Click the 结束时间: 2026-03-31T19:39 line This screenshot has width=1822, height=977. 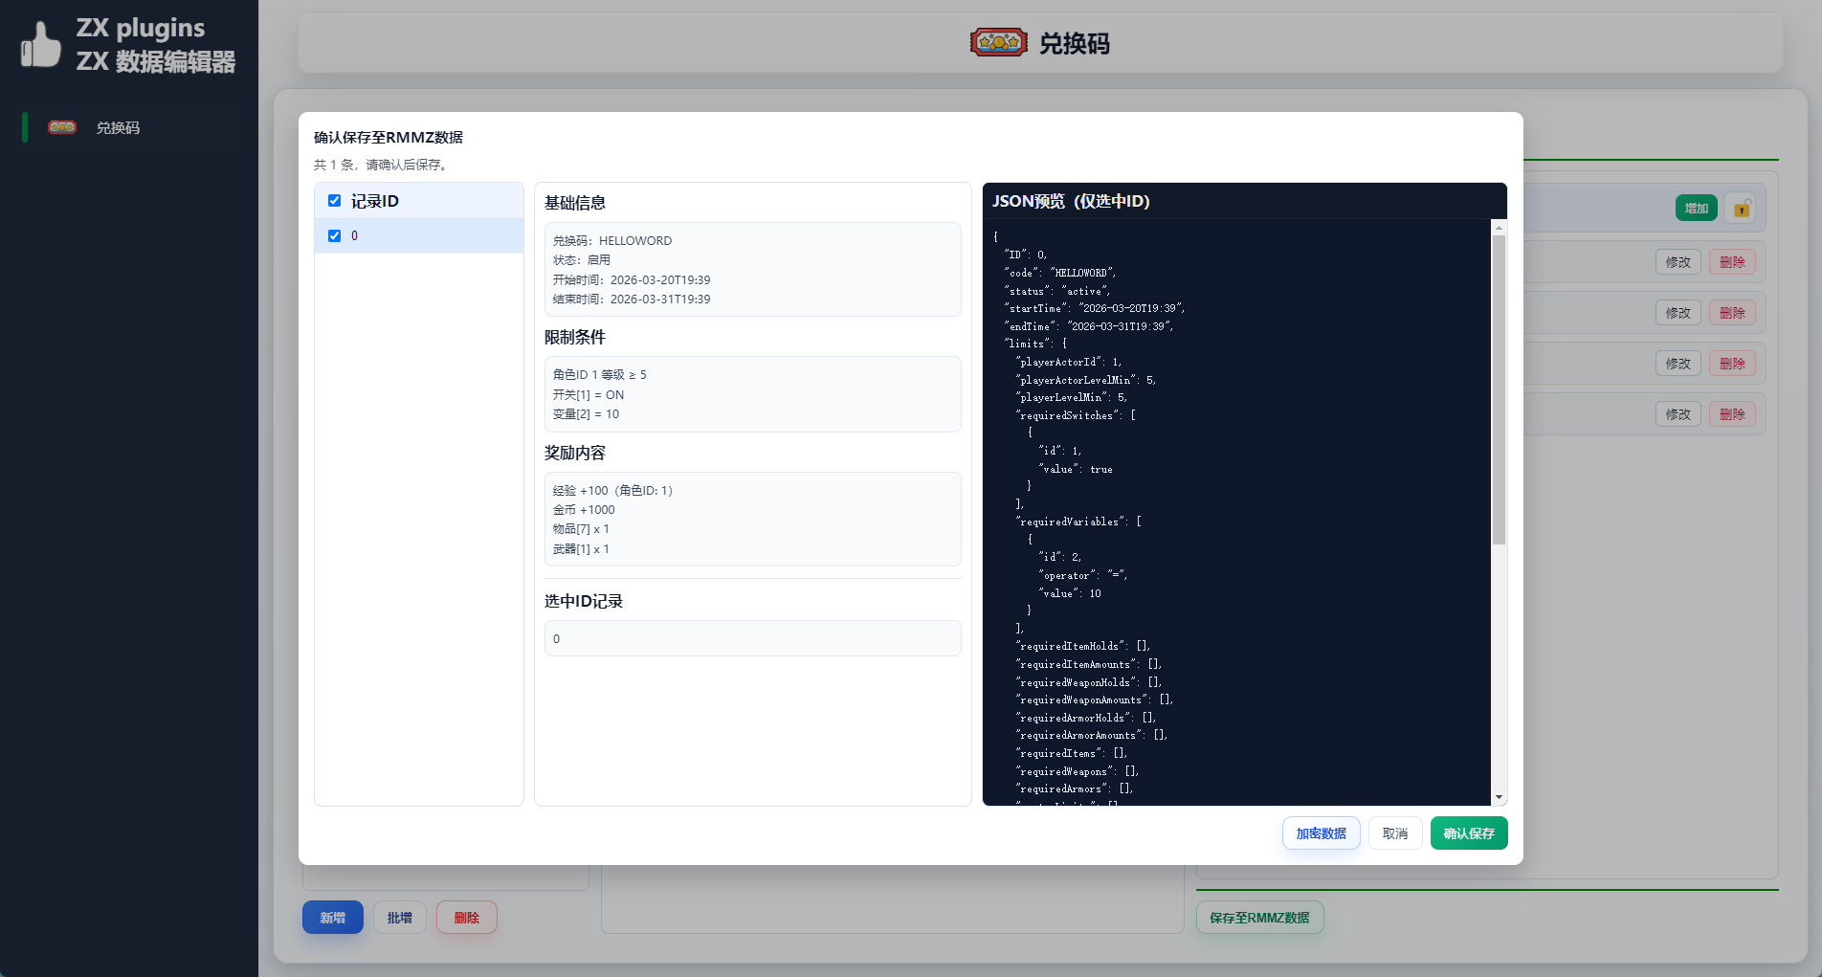coord(632,300)
